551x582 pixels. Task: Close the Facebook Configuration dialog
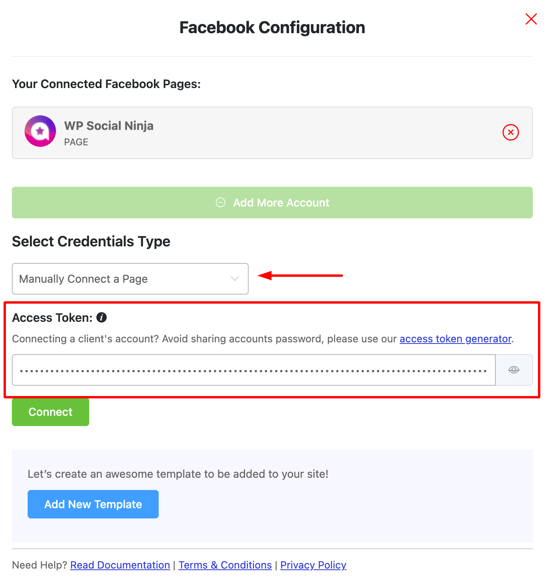531,19
